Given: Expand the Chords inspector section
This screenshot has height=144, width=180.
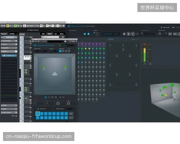Looking at the screenshot, I should (x=9, y=44).
